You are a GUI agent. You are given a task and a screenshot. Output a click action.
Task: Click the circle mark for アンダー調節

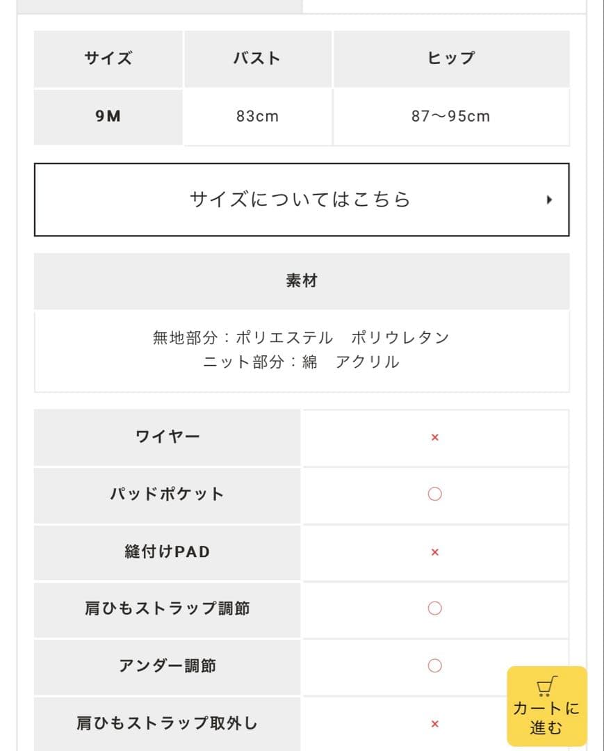[x=435, y=666]
